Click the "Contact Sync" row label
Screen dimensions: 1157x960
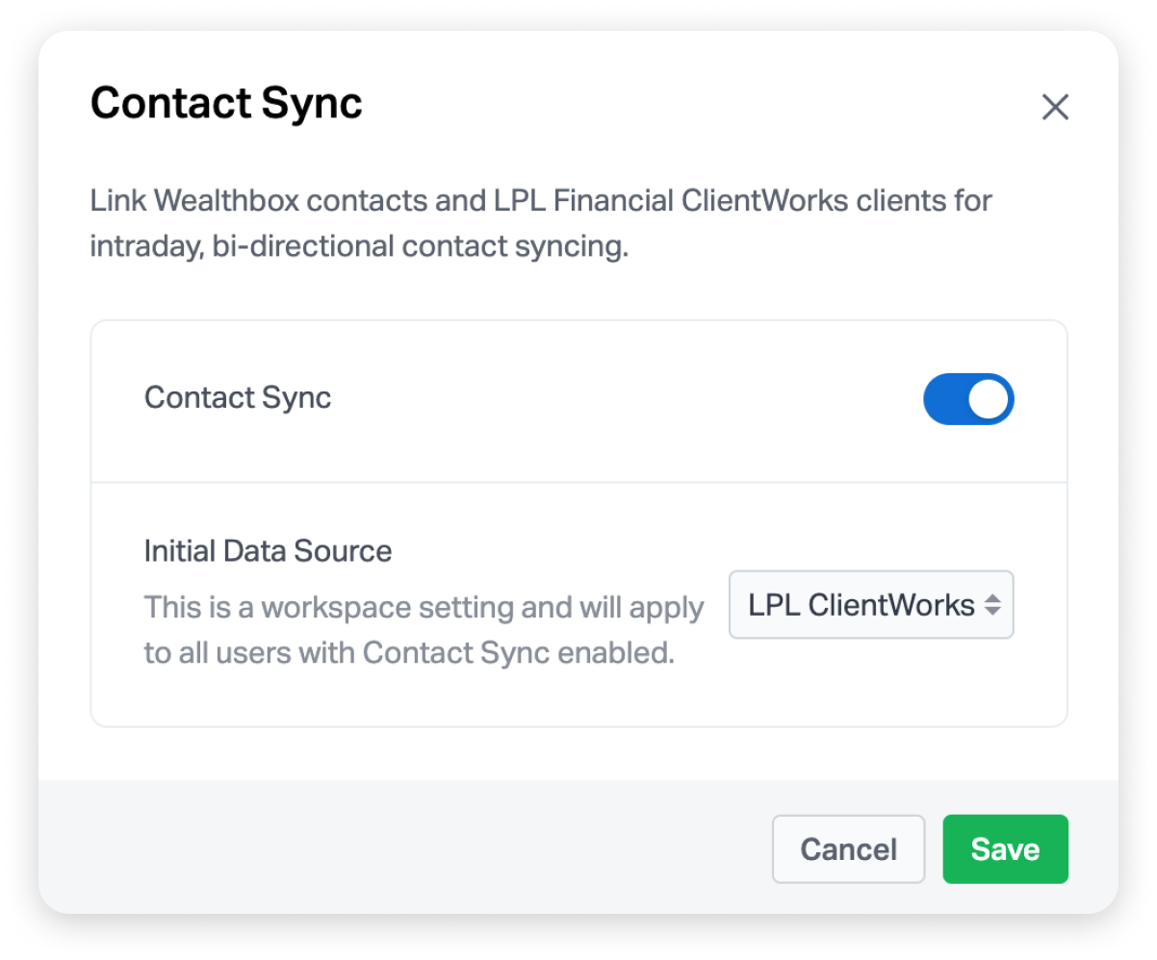[238, 398]
